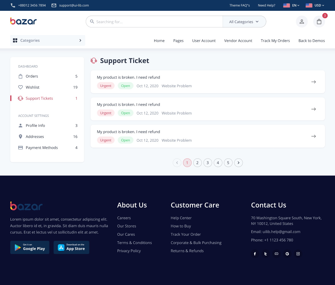The width and height of the screenshot is (335, 285).
Task: Open first ticket using arrow icon
Action: (x=314, y=82)
